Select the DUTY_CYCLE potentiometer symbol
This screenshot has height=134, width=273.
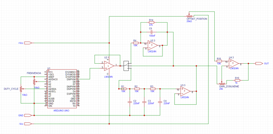pyautogui.click(x=21, y=89)
